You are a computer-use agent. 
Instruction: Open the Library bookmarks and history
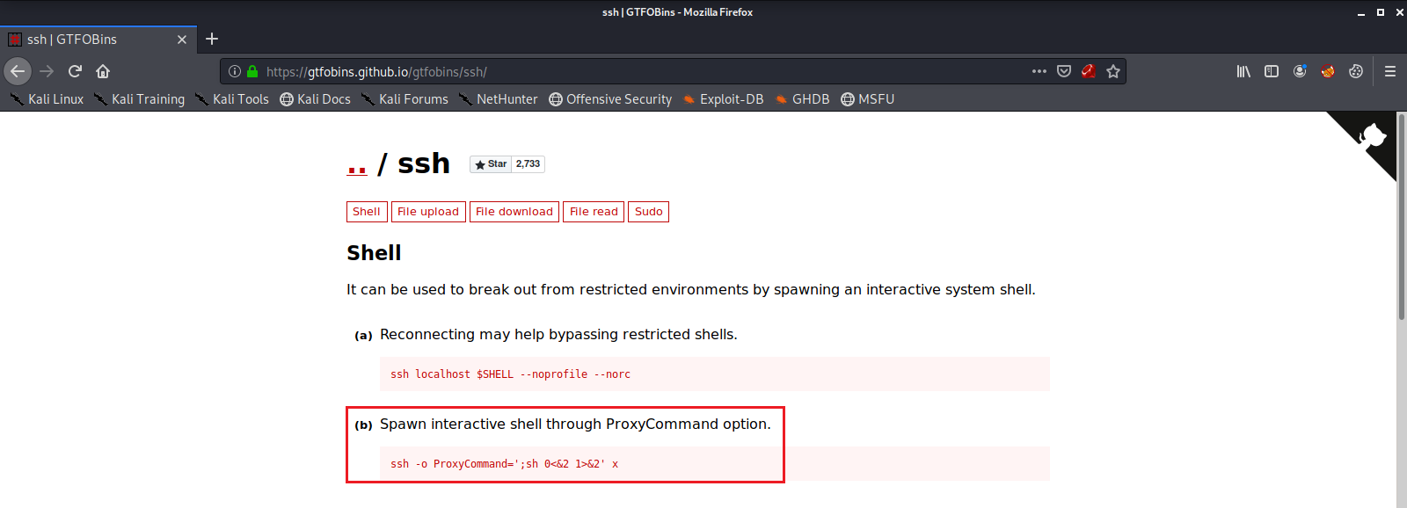click(1243, 71)
